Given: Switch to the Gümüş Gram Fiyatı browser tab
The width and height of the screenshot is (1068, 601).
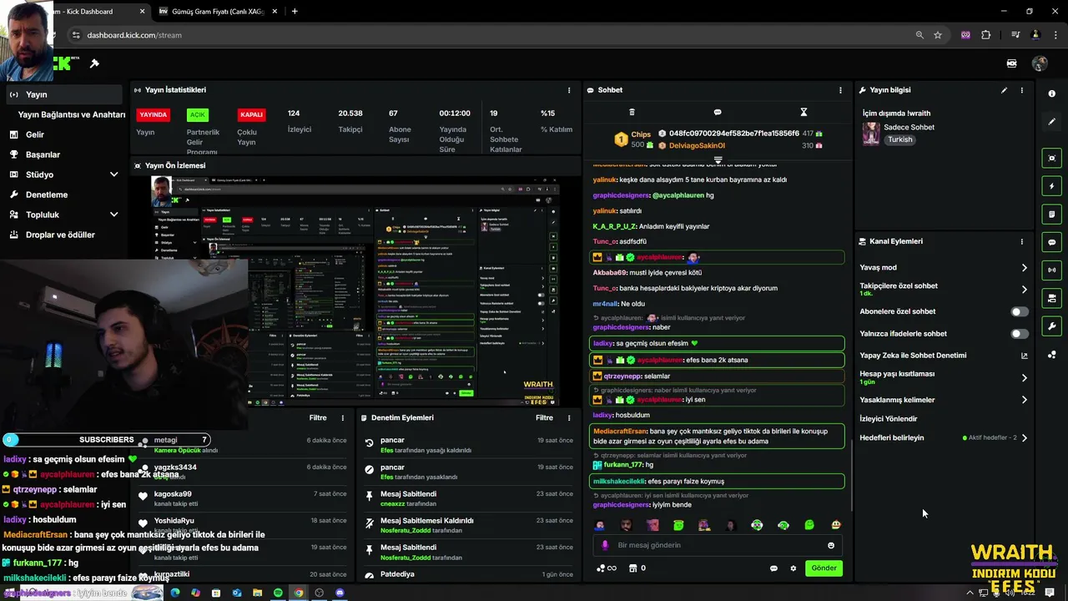Looking at the screenshot, I should click(x=219, y=12).
